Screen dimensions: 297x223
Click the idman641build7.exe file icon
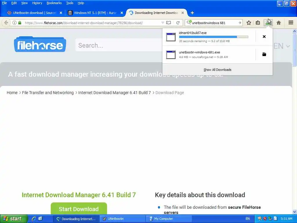point(171,37)
